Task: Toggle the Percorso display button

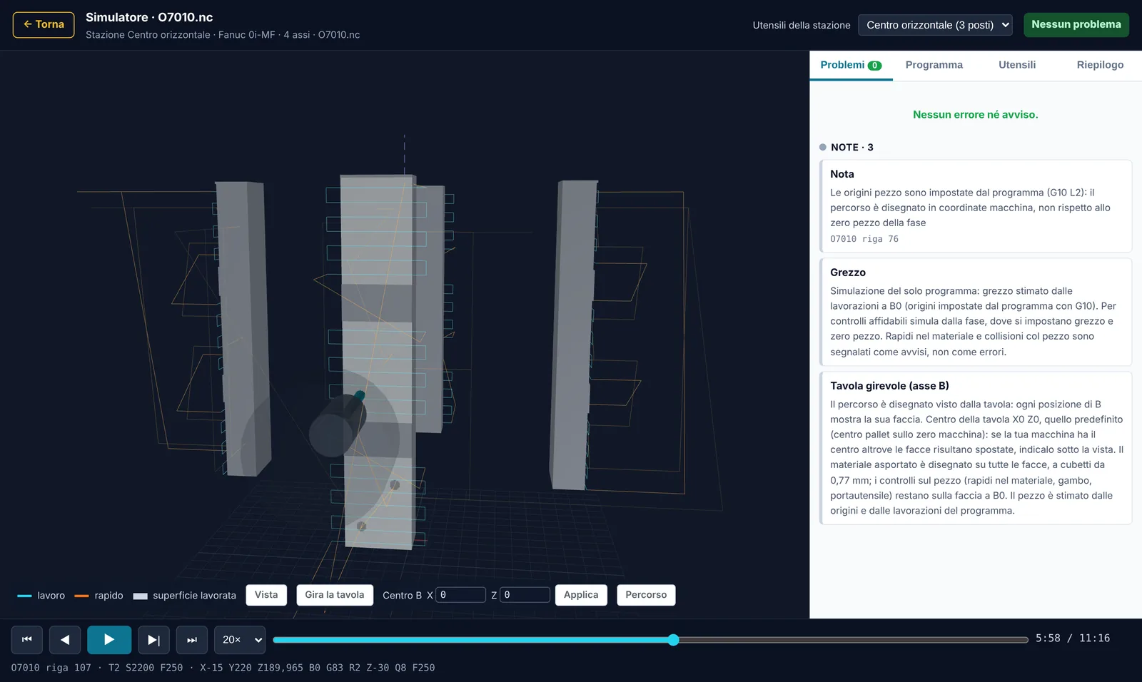Action: tap(646, 595)
